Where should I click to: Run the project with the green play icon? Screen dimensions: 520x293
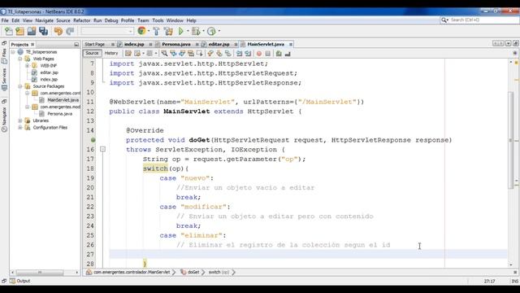click(x=180, y=31)
